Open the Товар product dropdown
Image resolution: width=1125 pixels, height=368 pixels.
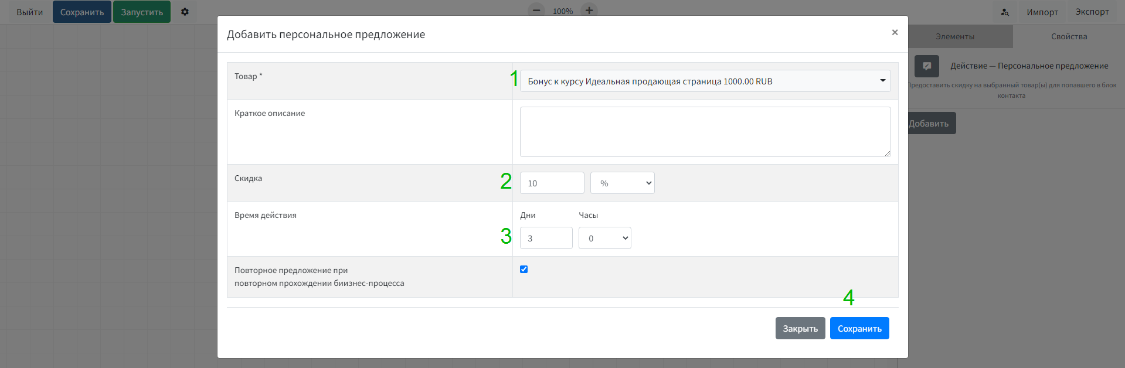click(705, 81)
